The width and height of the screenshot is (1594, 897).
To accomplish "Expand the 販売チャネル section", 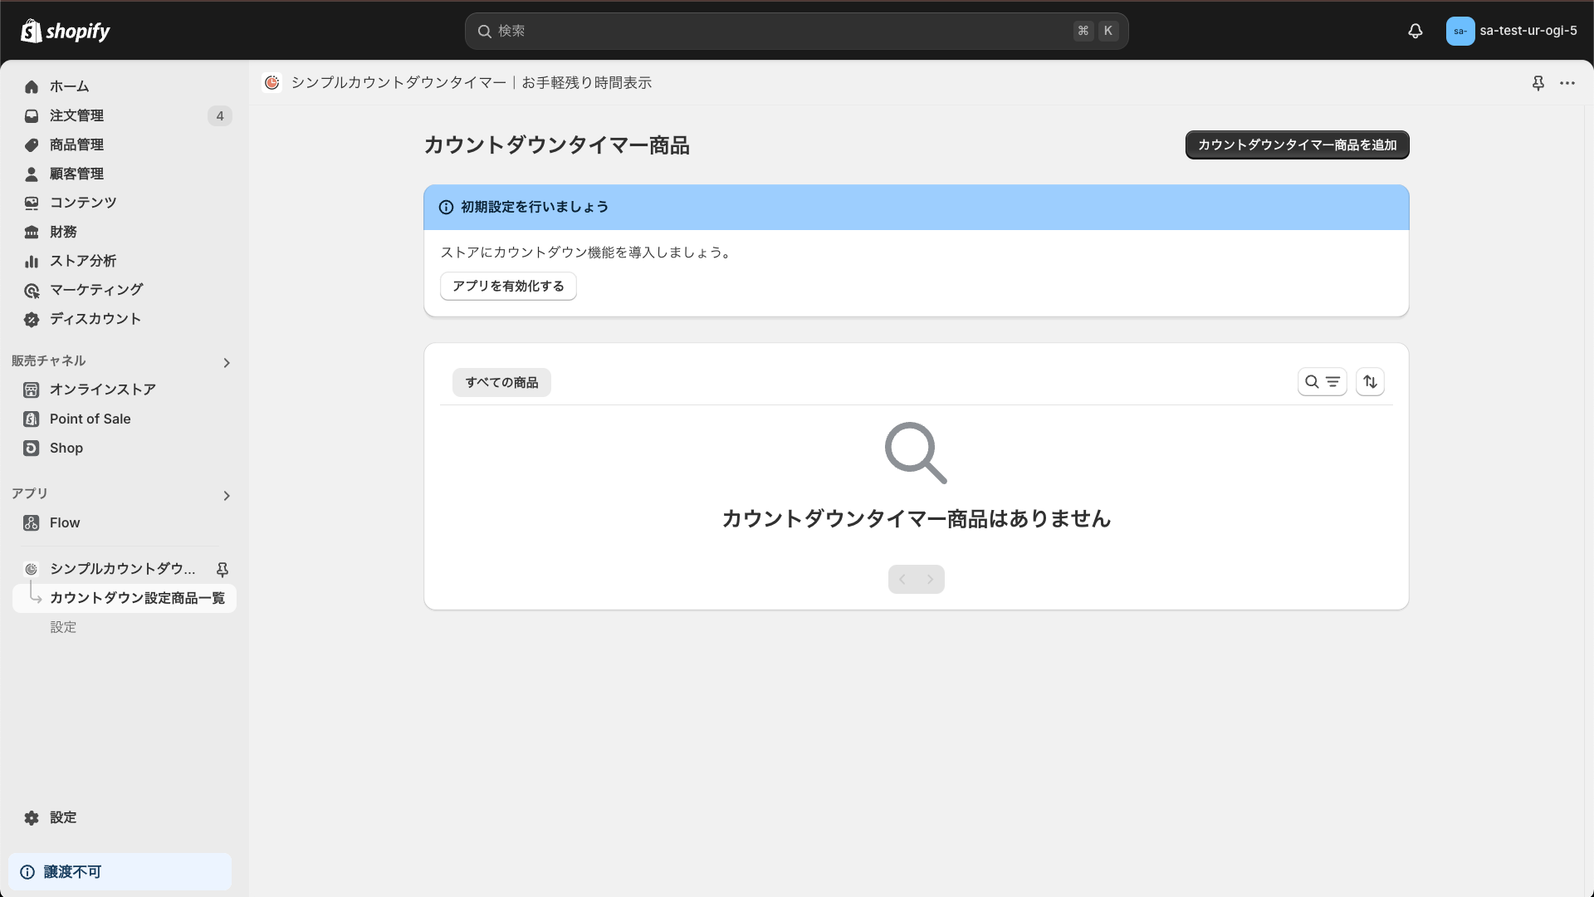I will coord(226,363).
